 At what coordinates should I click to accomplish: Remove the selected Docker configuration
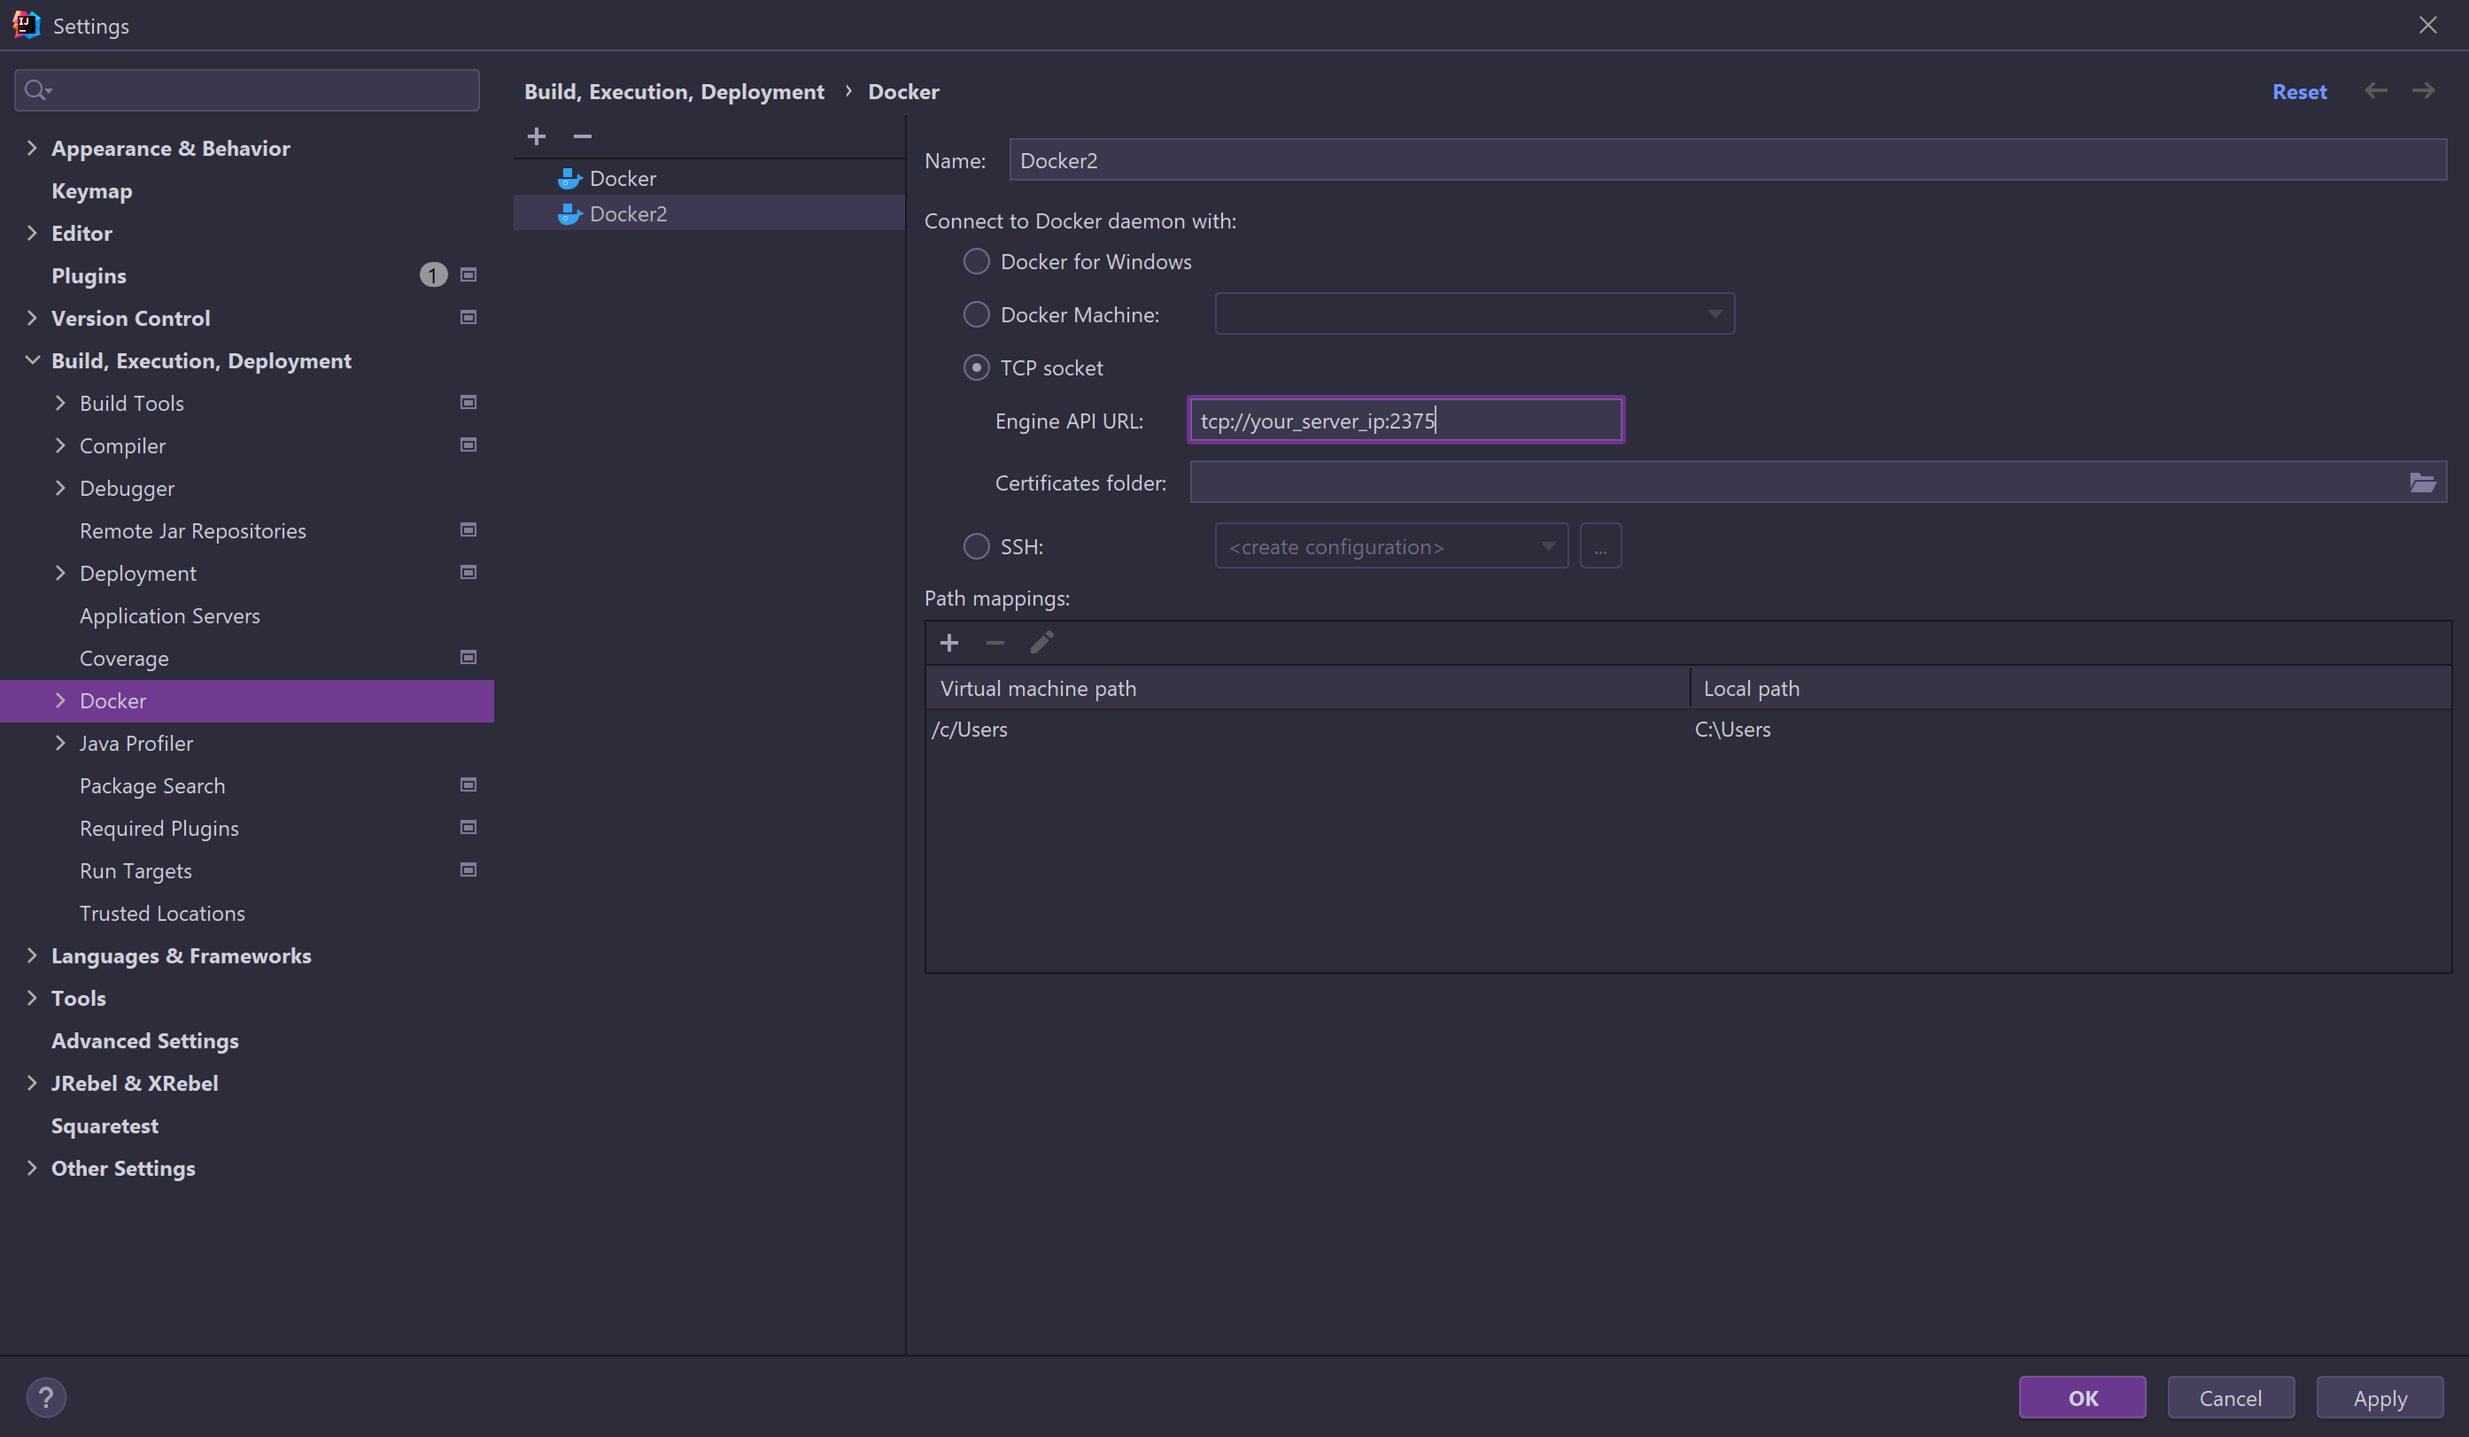tap(582, 136)
